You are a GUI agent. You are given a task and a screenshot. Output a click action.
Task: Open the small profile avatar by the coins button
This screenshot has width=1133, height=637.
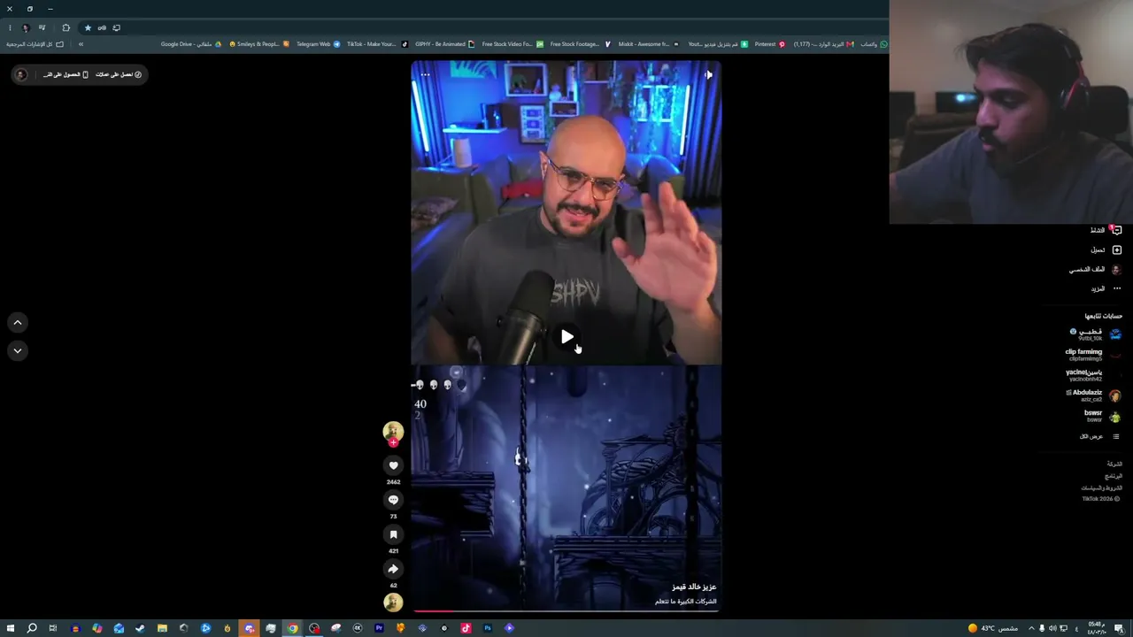point(21,74)
